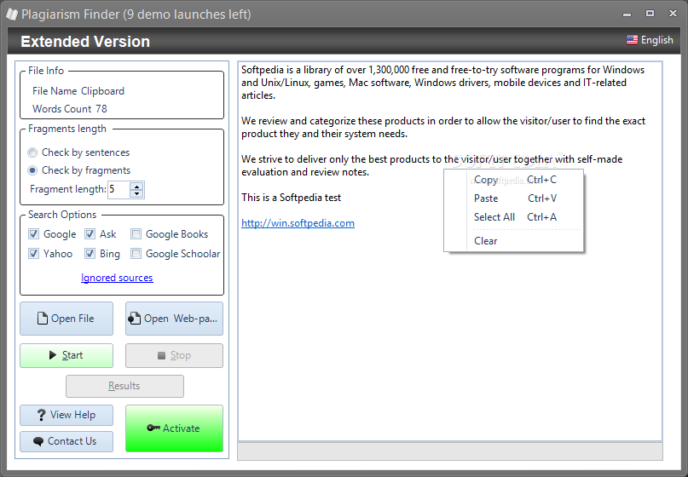
Task: Open View Help
Action: 66,415
